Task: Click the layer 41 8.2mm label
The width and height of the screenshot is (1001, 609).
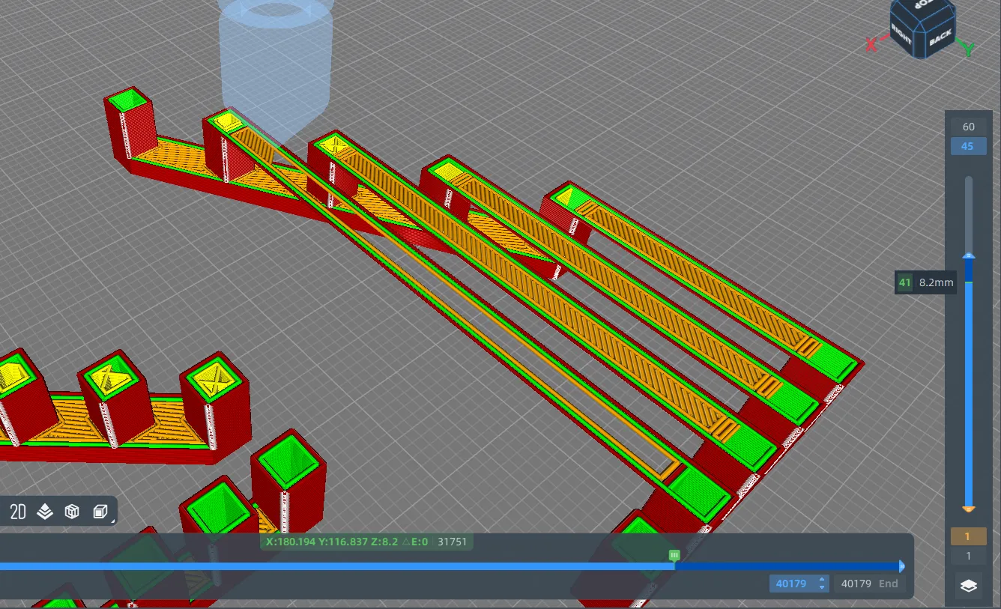Action: coord(926,282)
